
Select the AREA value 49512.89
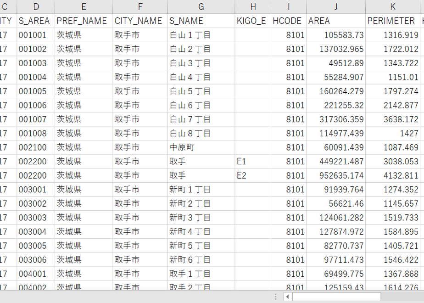tap(336, 63)
